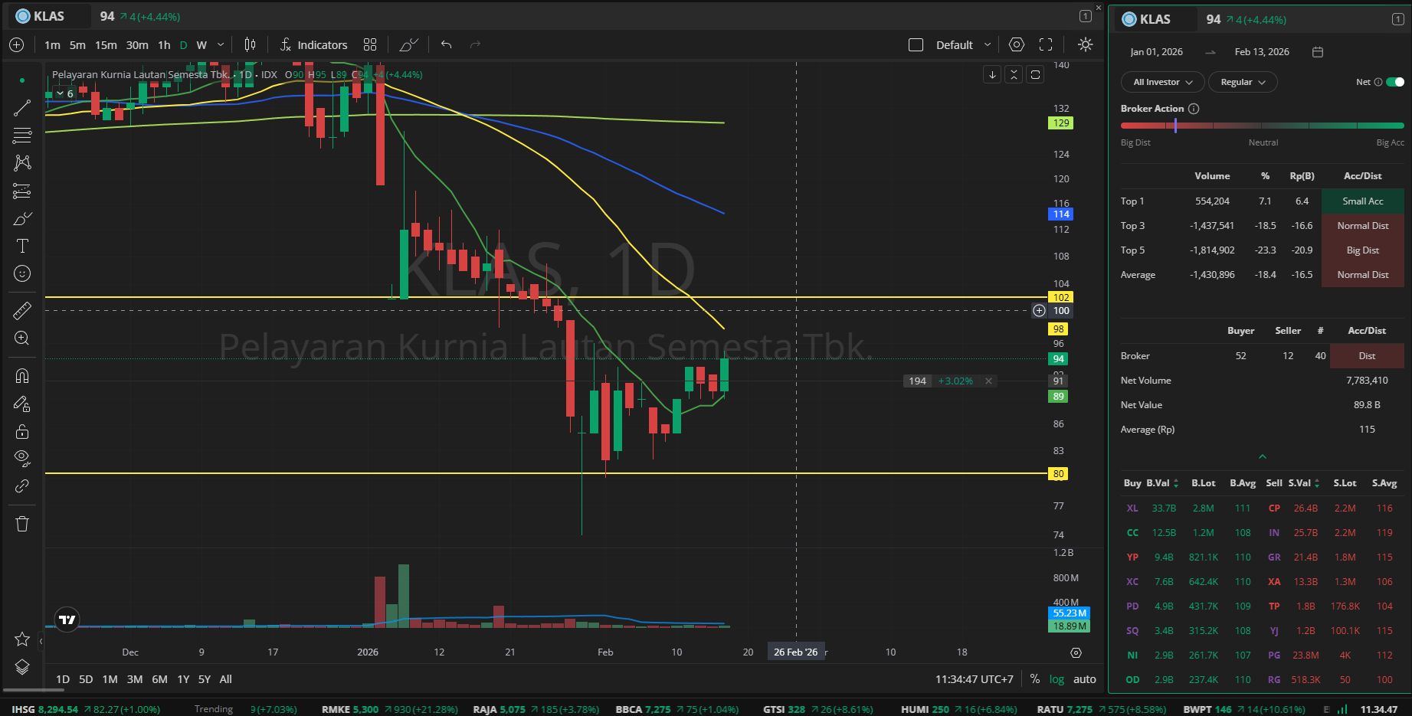Screen dimensions: 1412x716
Task: Collapse the chart pane with the arrows icon
Action: click(1014, 74)
